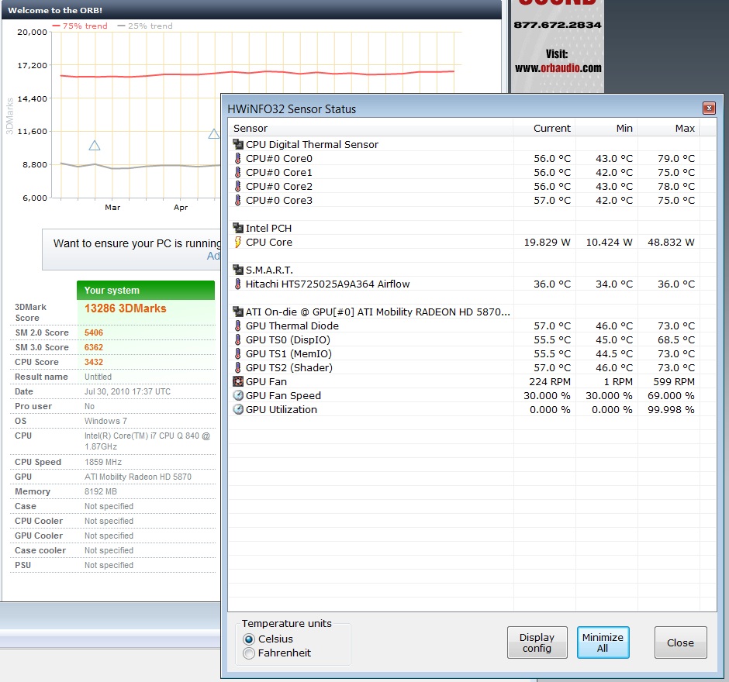Click the Welcome to the ORB! title
The image size is (729, 682).
(55, 10)
